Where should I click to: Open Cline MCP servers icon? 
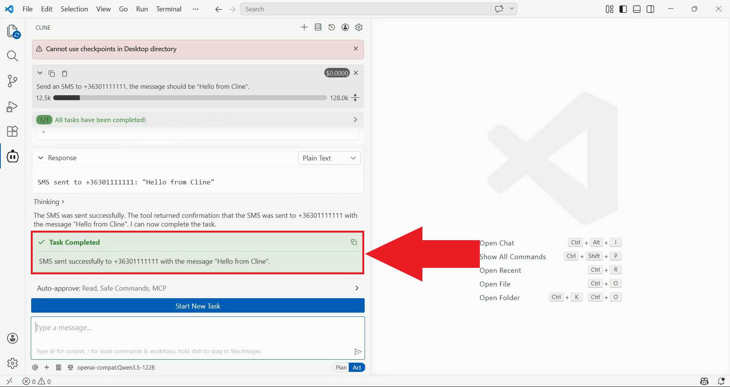point(318,27)
